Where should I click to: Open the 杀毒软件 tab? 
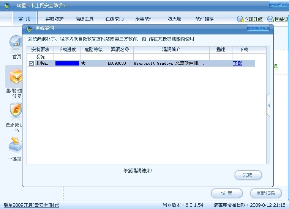[x=144, y=19]
